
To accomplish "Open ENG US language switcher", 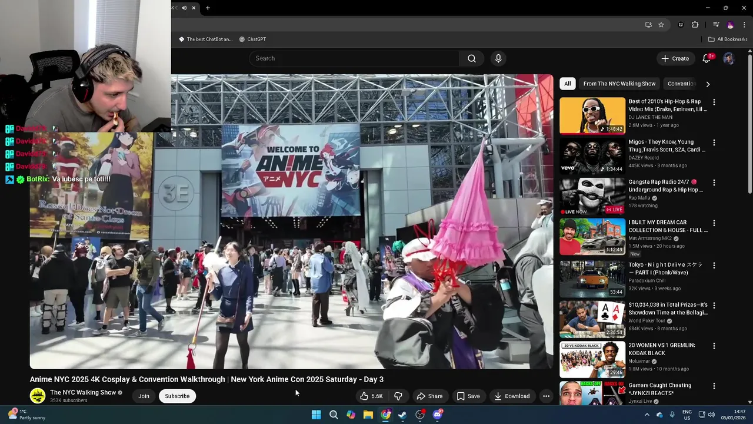I will click(x=687, y=415).
